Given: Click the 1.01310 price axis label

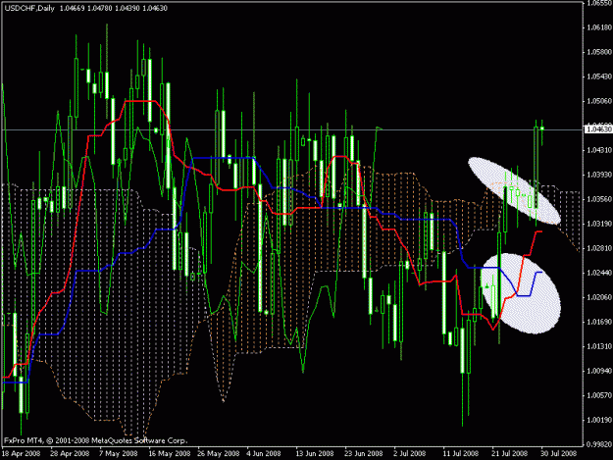Looking at the screenshot, I should point(599,346).
